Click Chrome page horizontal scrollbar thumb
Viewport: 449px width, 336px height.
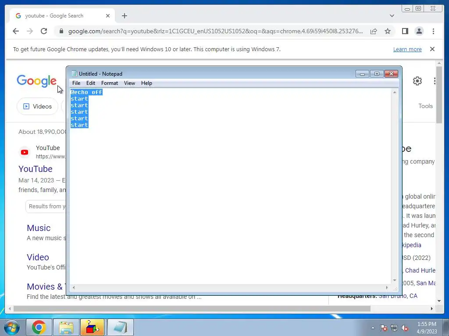click(x=192, y=308)
